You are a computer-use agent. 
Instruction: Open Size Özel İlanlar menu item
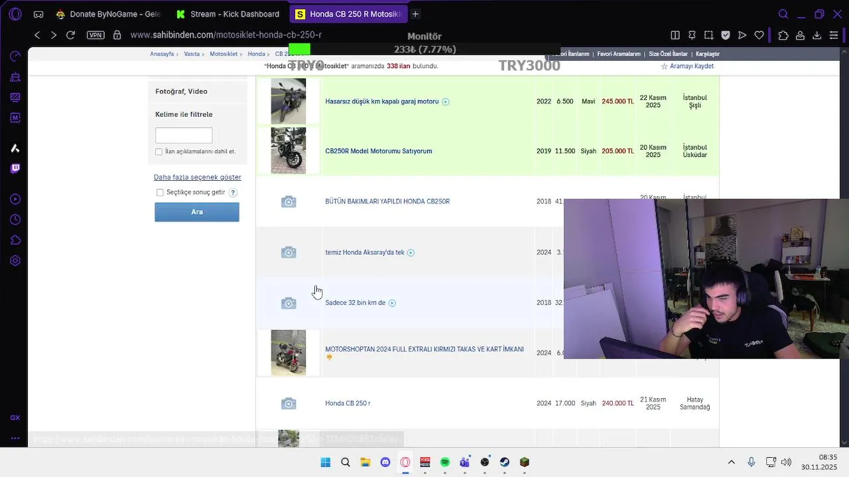(668, 54)
